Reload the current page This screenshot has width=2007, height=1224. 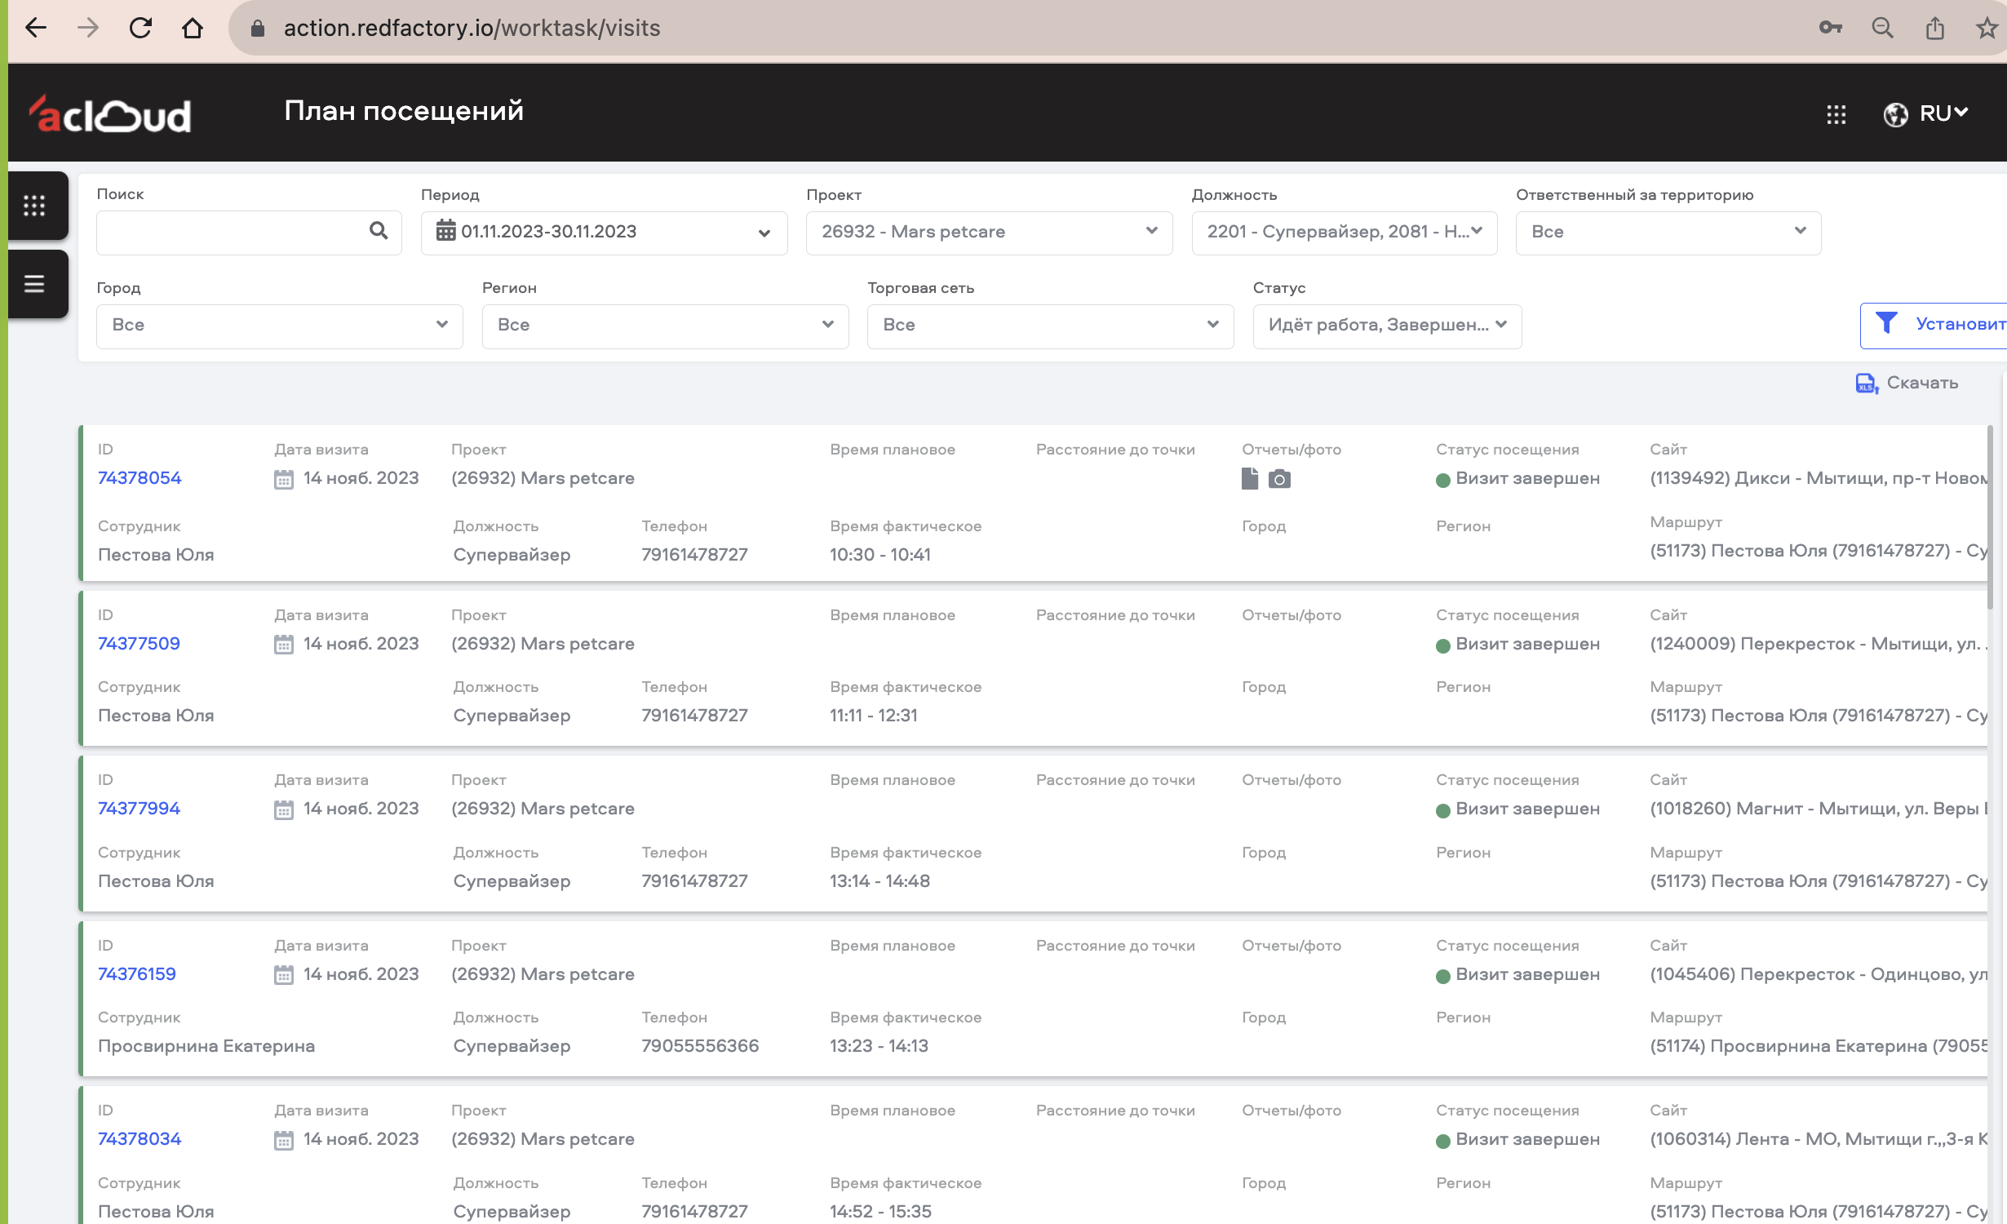click(140, 28)
